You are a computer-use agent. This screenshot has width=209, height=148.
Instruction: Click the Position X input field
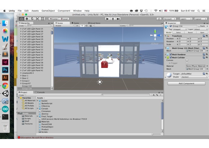pyautogui.click(x=183, y=39)
